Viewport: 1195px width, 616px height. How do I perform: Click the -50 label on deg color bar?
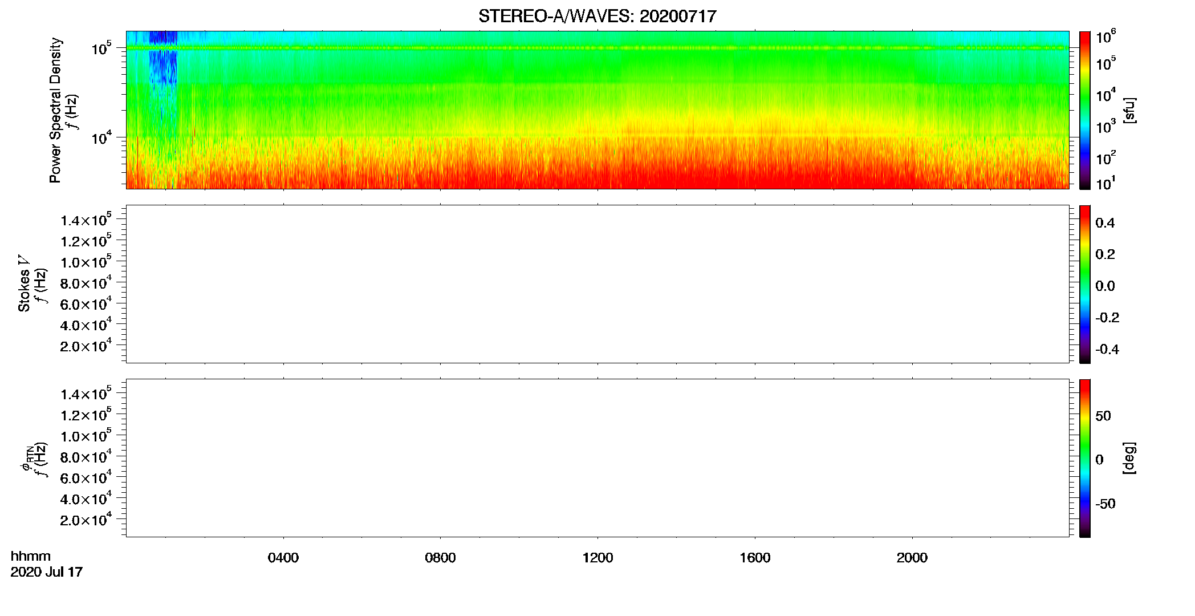click(1105, 504)
